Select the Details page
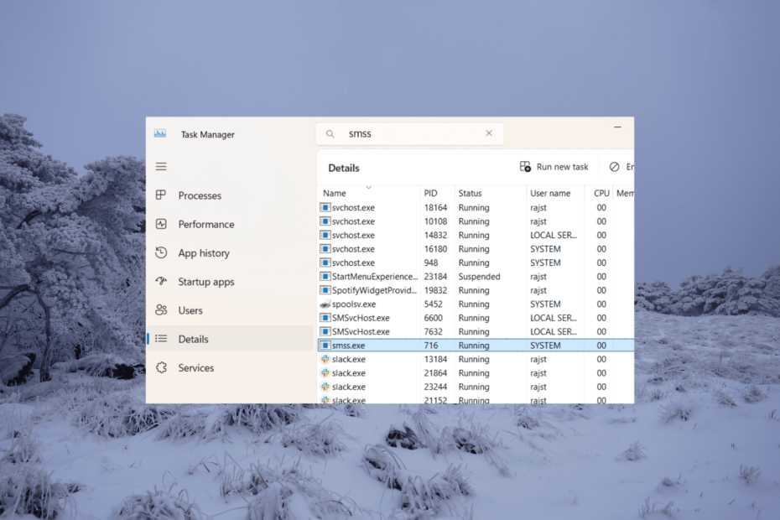Viewport: 780px width, 520px height. 230,339
